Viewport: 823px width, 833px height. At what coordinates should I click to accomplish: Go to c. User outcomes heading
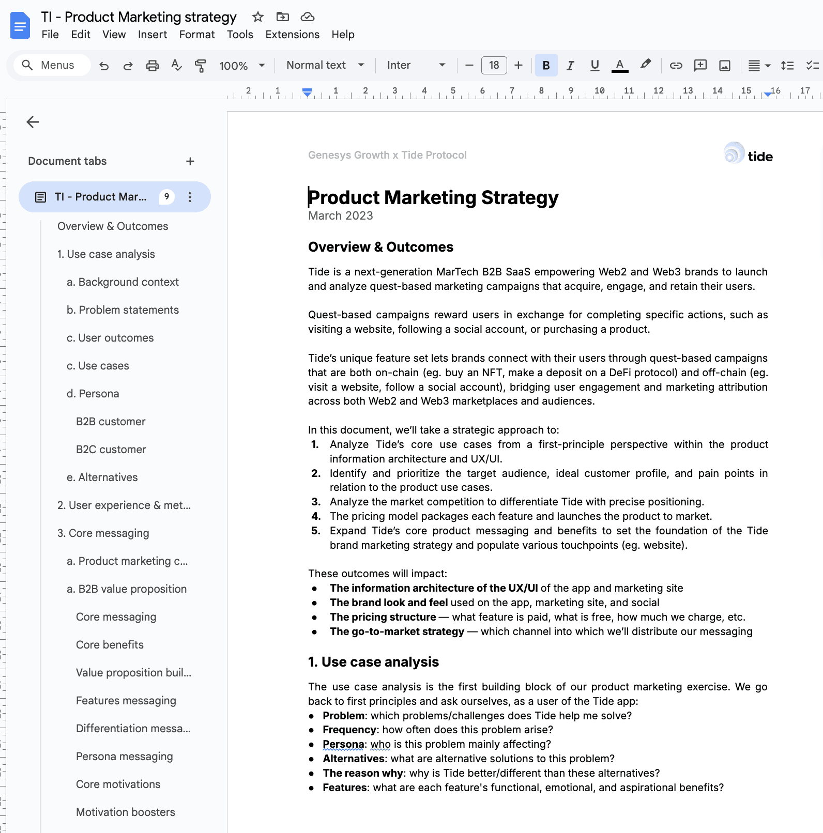110,338
